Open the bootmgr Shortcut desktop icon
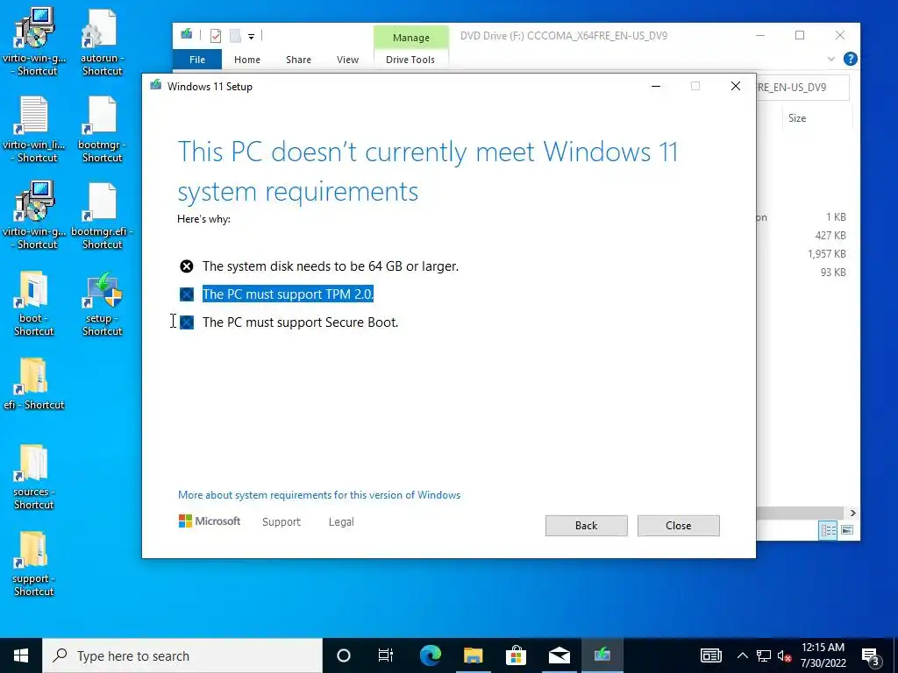Screen dimensions: 898x673 point(102,130)
